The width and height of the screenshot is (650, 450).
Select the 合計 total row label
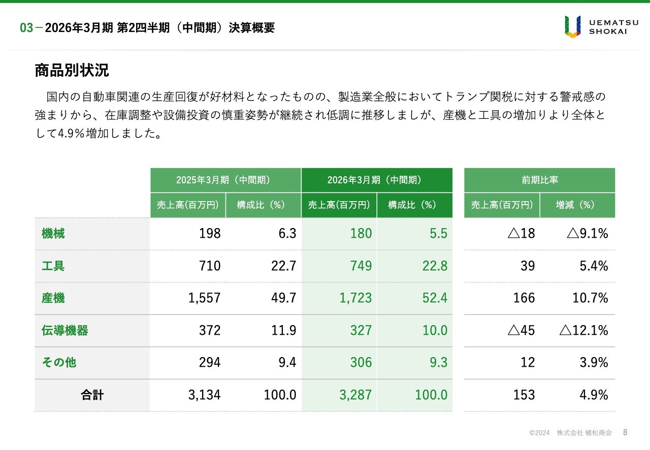[x=92, y=395]
